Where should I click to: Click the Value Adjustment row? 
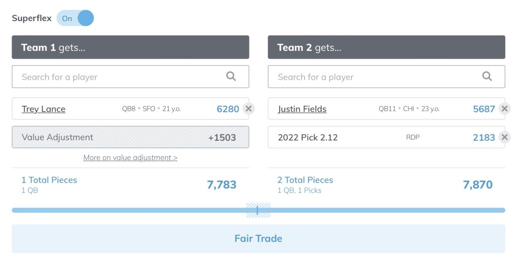(131, 137)
